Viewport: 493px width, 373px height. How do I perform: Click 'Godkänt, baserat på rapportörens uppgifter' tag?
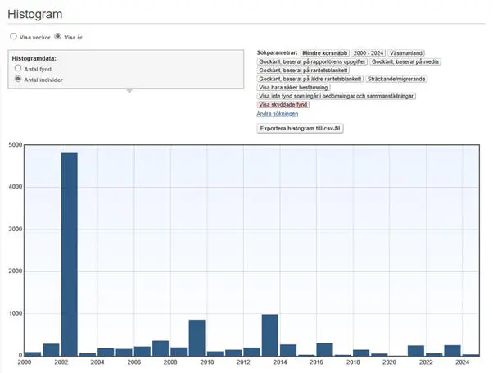coord(312,61)
